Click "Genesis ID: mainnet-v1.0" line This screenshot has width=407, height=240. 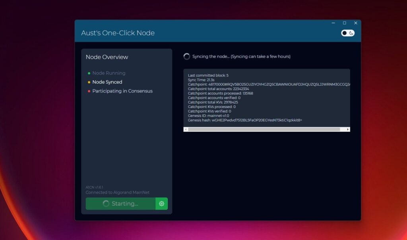(x=208, y=115)
